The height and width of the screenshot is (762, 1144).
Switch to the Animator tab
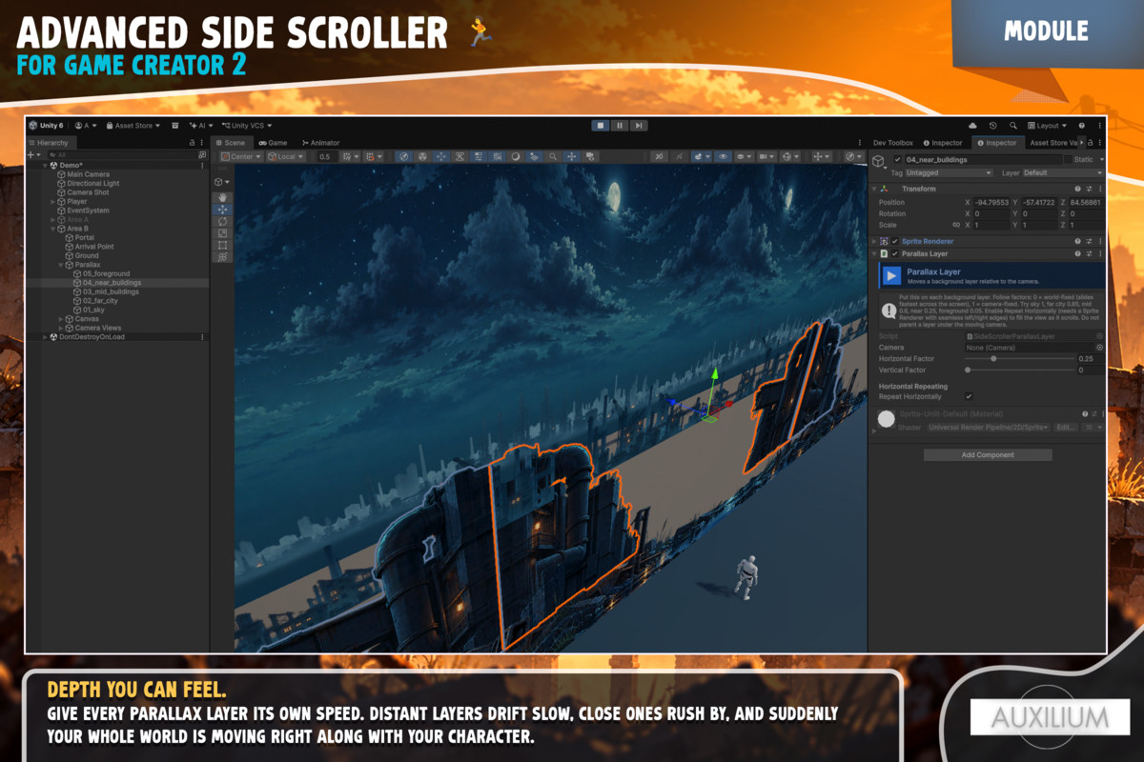click(320, 143)
